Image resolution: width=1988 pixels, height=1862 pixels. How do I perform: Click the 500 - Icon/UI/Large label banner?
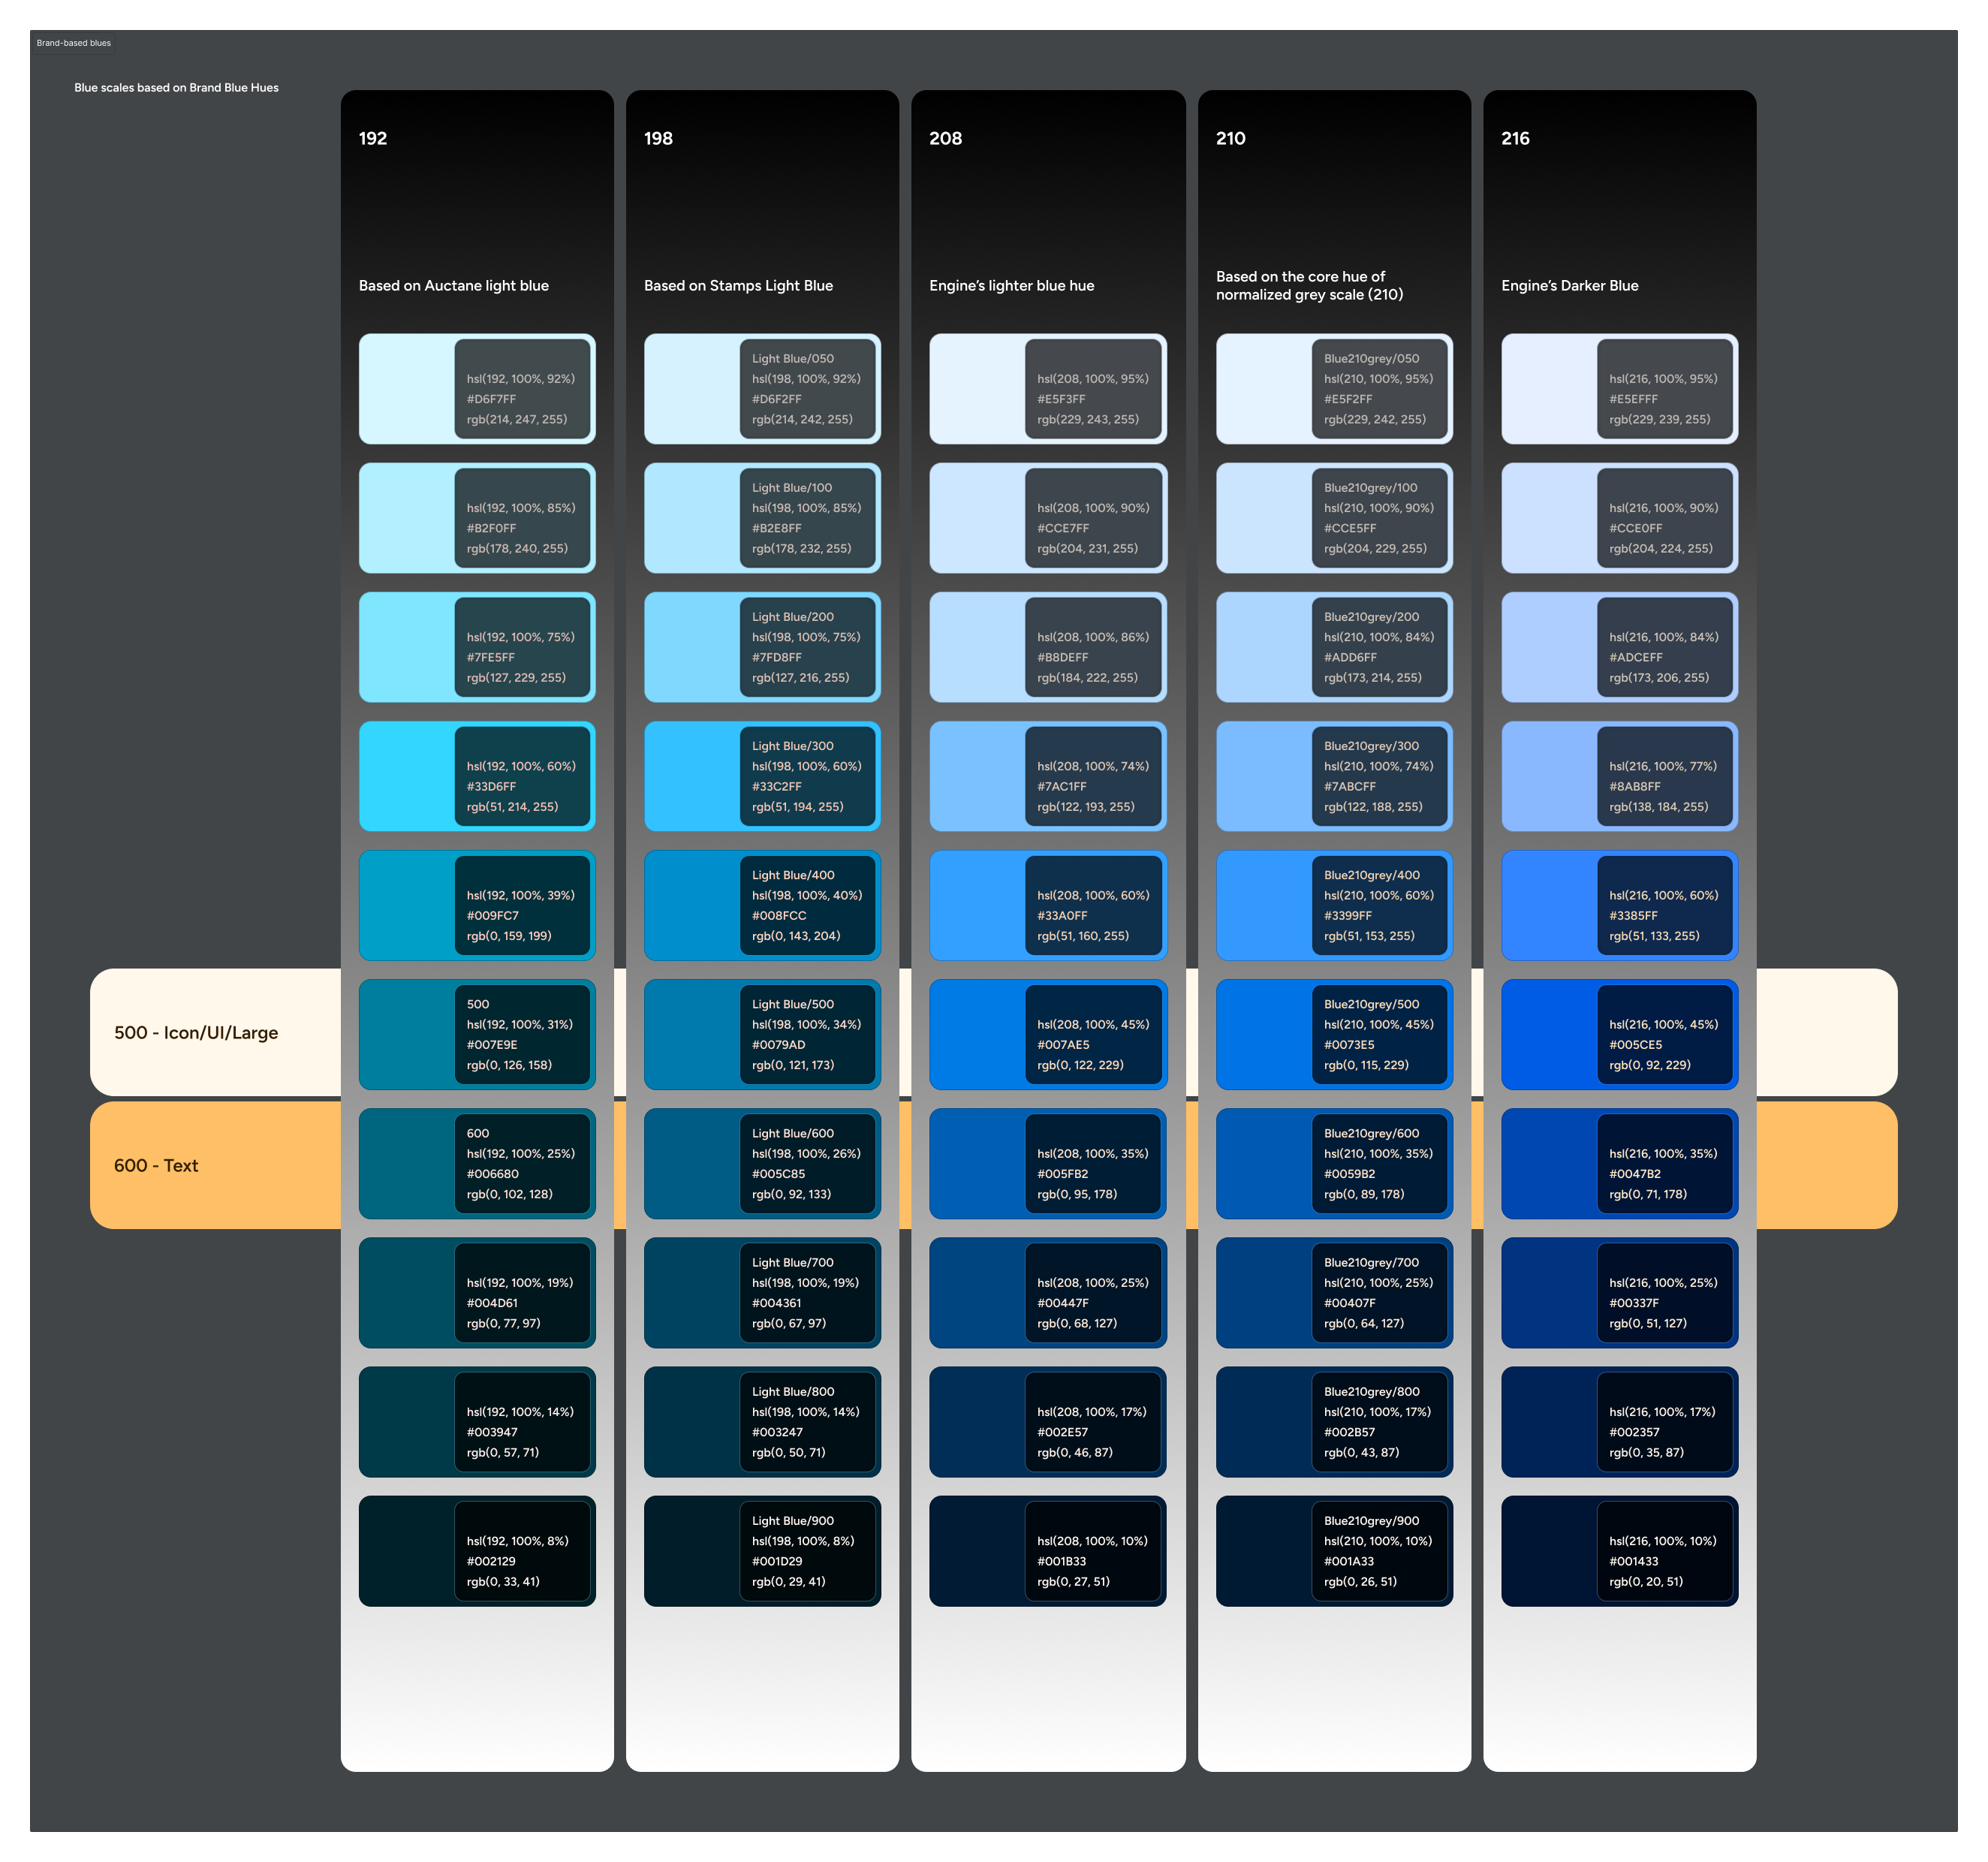196,1033
